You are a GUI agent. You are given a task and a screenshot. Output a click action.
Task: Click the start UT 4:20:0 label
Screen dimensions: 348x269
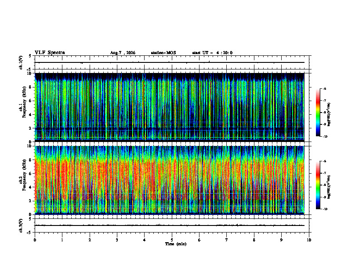(x=212, y=53)
